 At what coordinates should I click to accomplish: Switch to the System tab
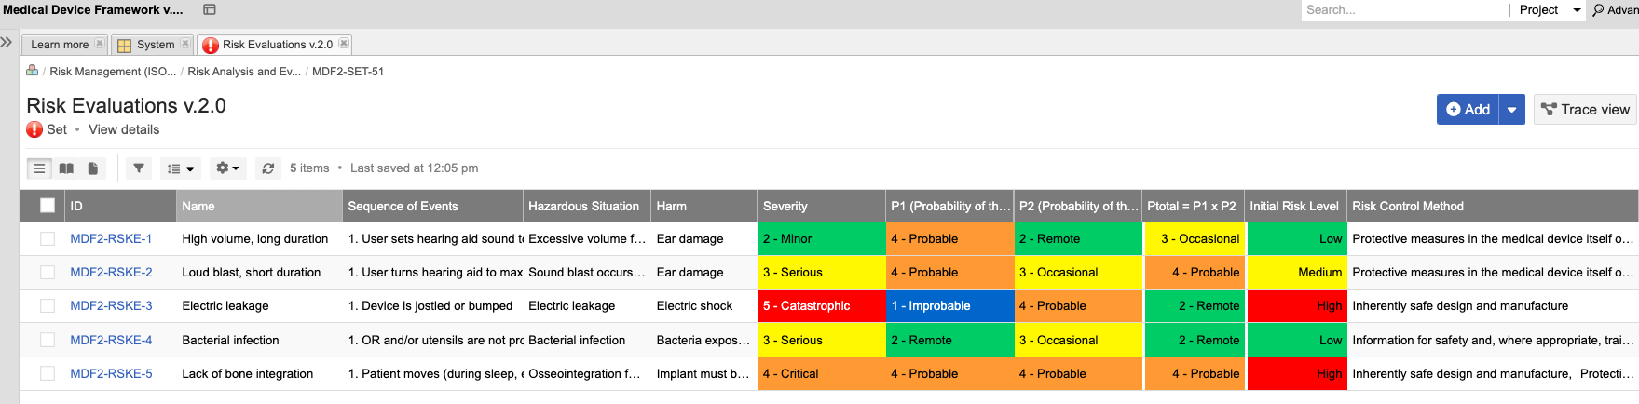pos(154,45)
